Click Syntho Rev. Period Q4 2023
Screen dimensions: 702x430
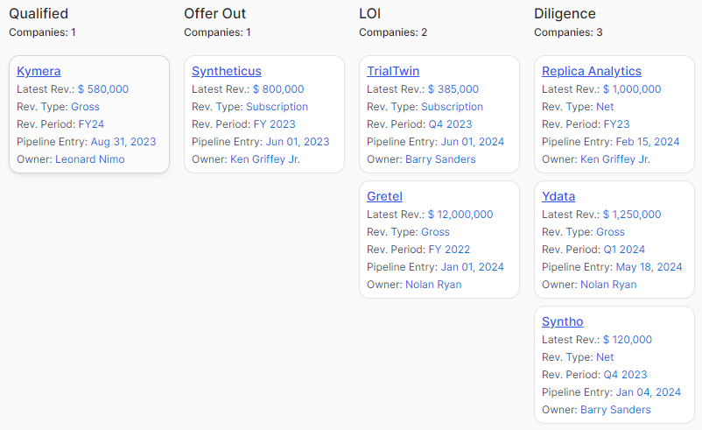(626, 375)
